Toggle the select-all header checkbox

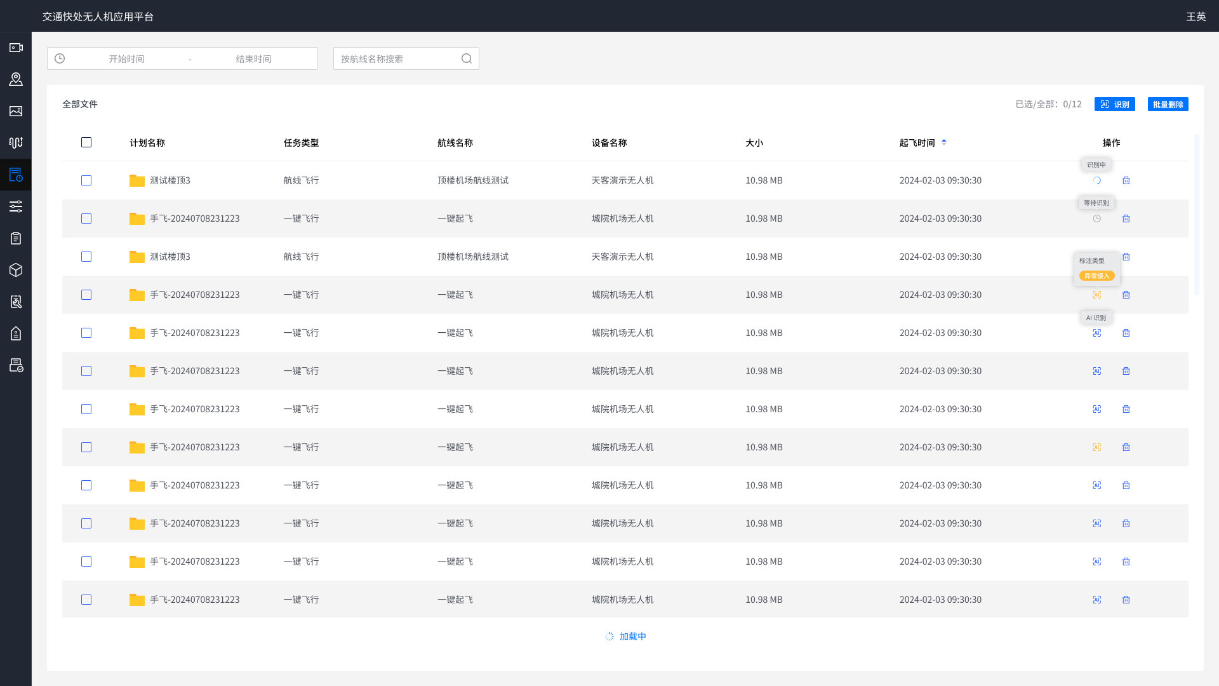(86, 142)
